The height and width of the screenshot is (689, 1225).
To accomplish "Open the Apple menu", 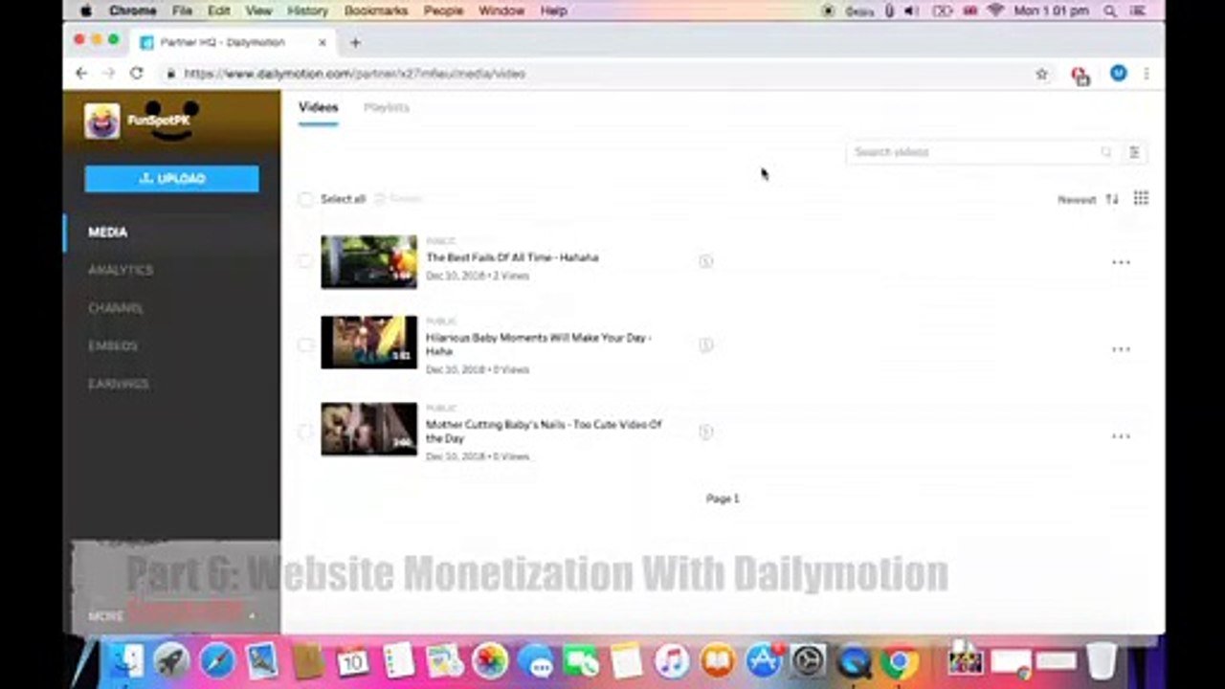I will coord(85,11).
